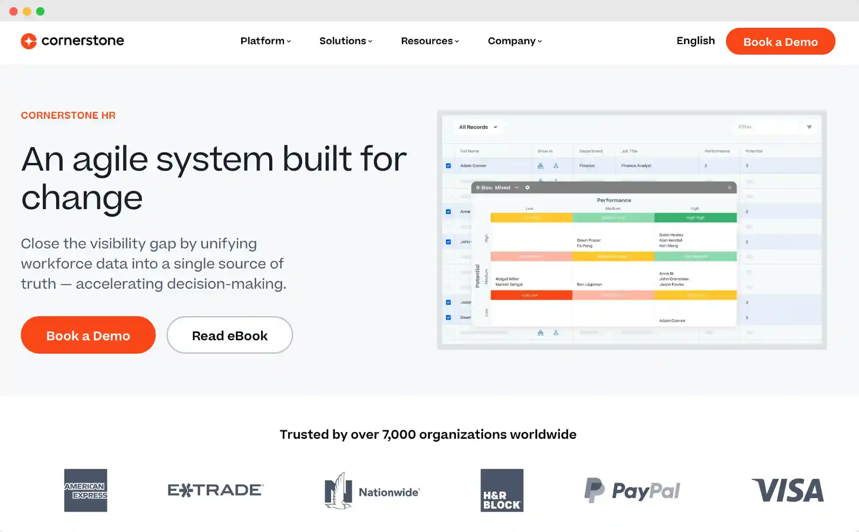Click the E*TRADE logo
Viewport: 859px width, 532px height.
pos(216,490)
